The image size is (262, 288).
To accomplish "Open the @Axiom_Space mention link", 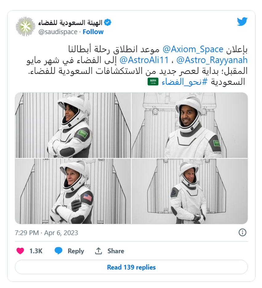I will [x=193, y=49].
